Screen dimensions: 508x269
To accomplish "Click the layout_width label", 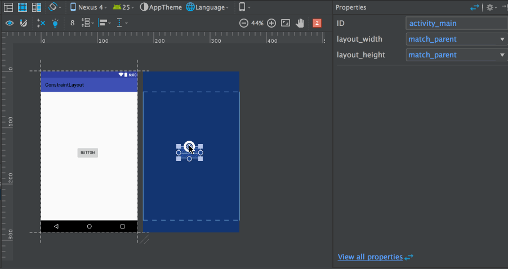I will (x=359, y=39).
